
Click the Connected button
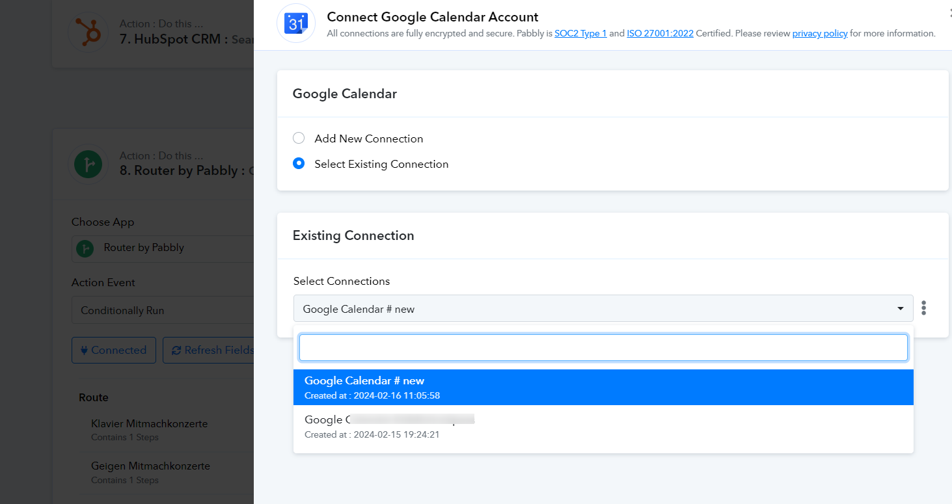click(x=114, y=350)
